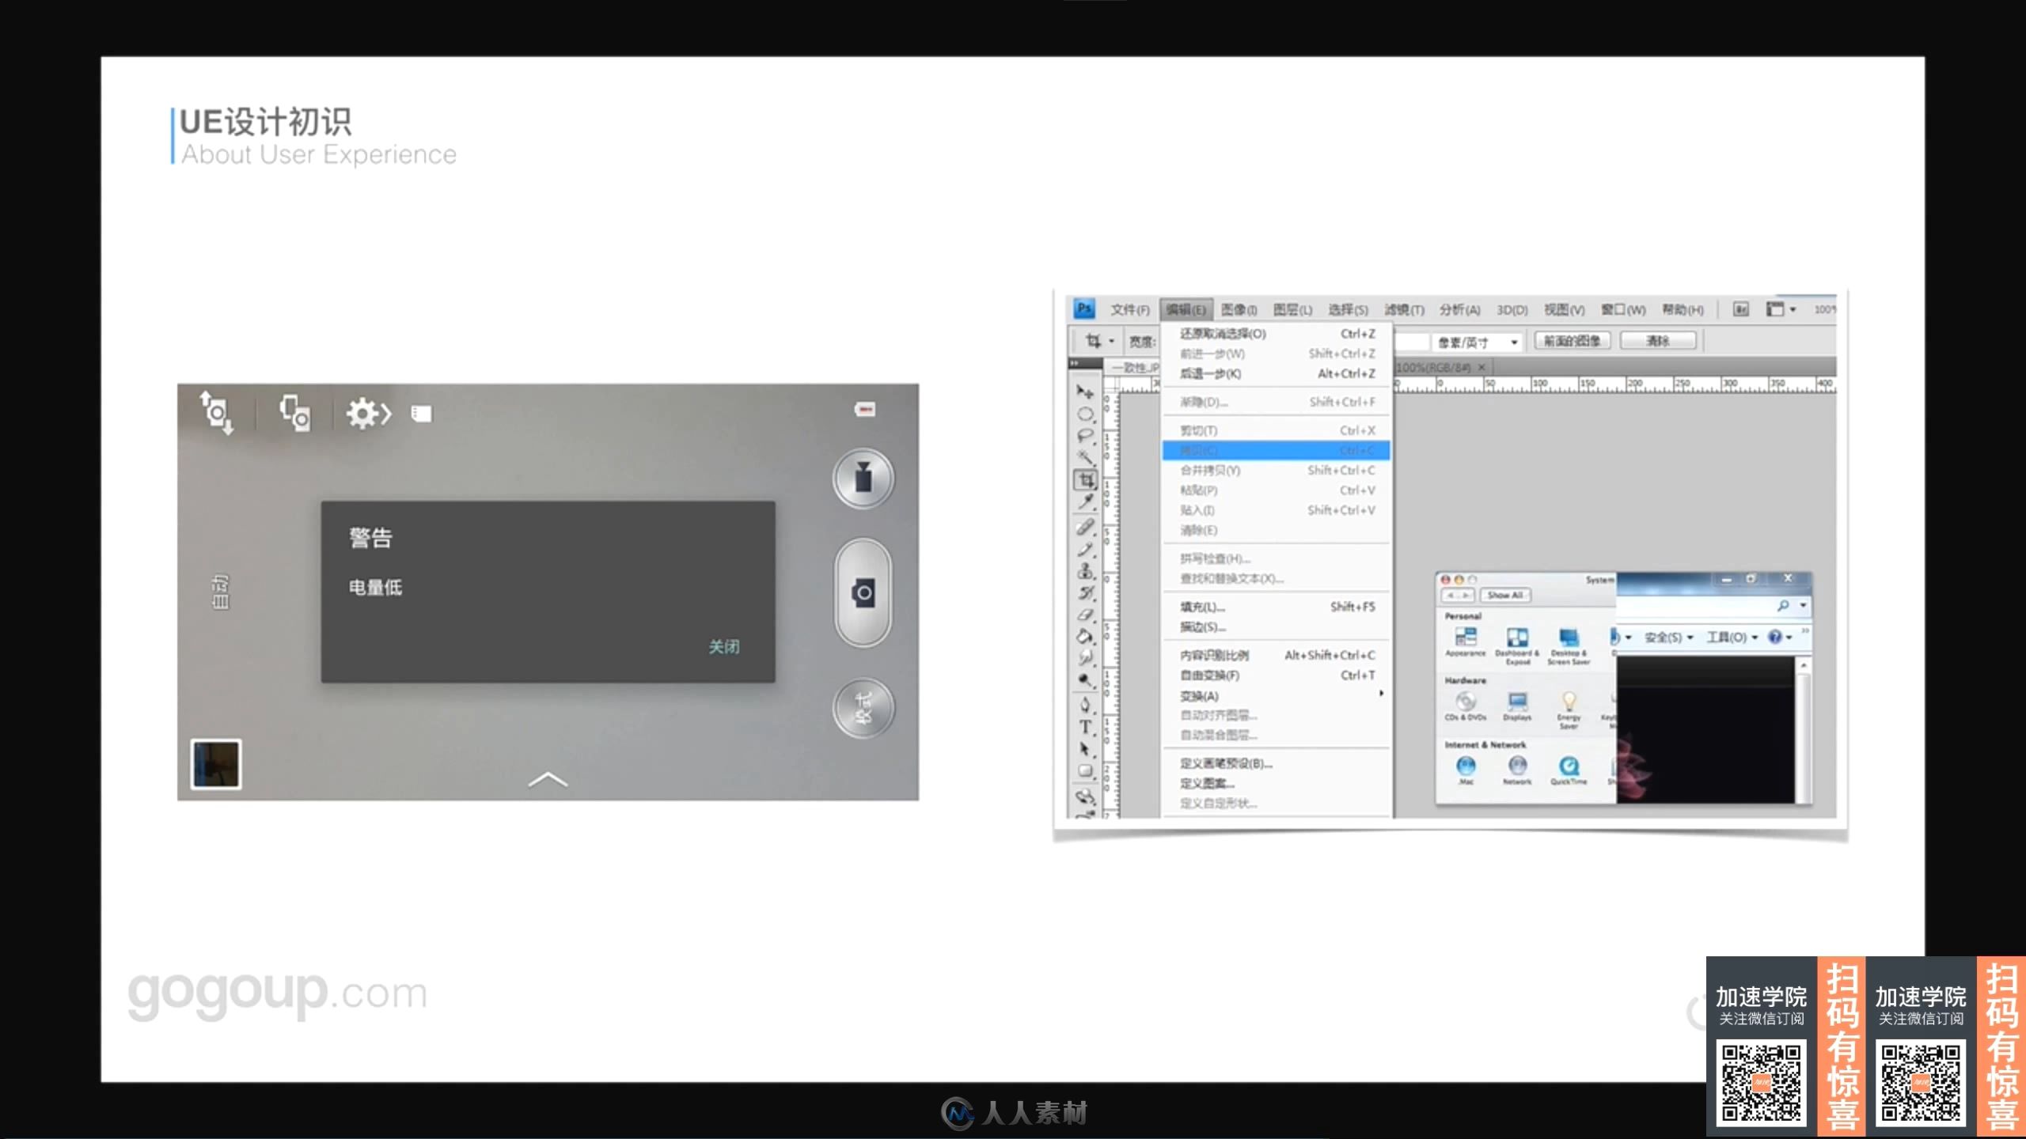
Task: Select the Pen tool
Action: [x=1085, y=704]
